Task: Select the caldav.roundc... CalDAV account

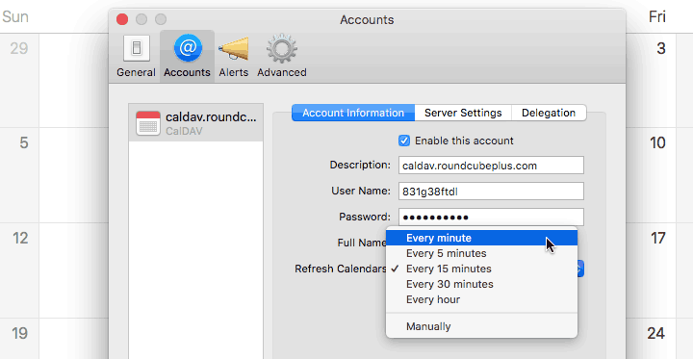Action: coord(195,123)
